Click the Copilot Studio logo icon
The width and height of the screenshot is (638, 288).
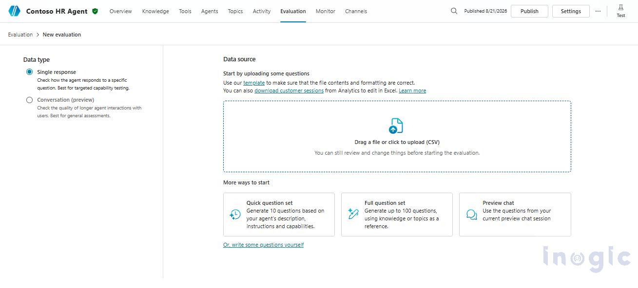[x=15, y=11]
